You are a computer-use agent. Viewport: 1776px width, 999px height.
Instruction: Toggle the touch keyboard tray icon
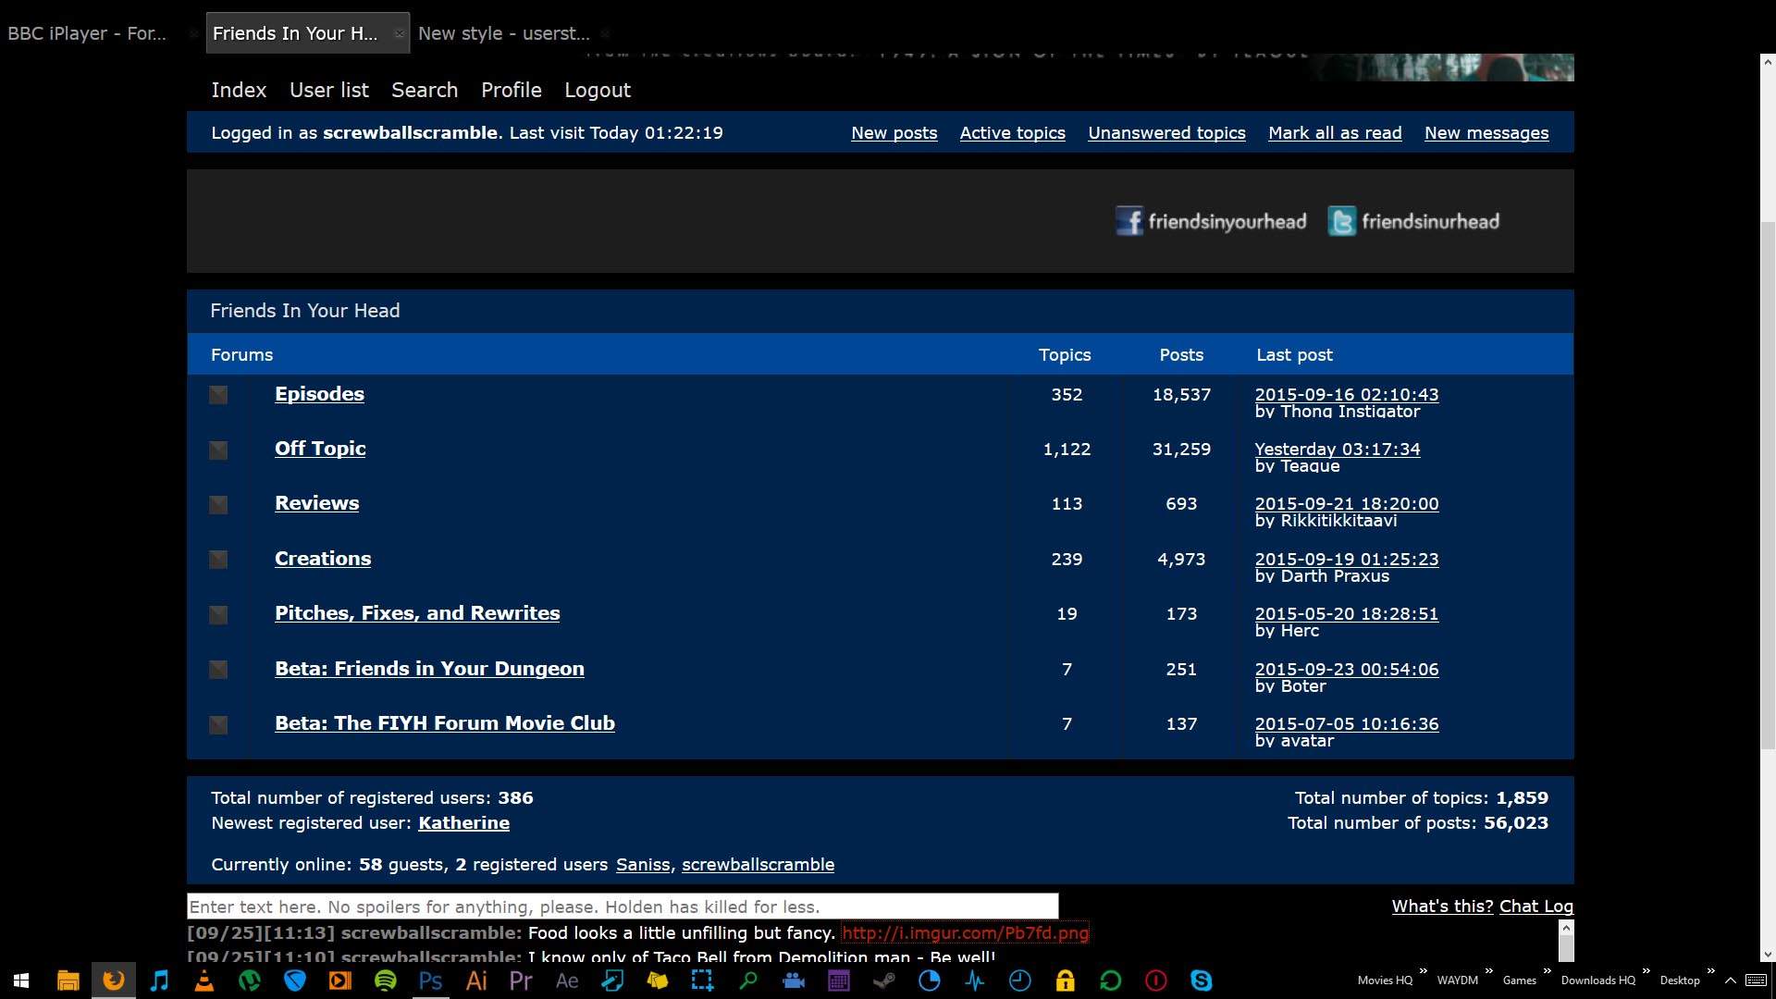(1756, 980)
